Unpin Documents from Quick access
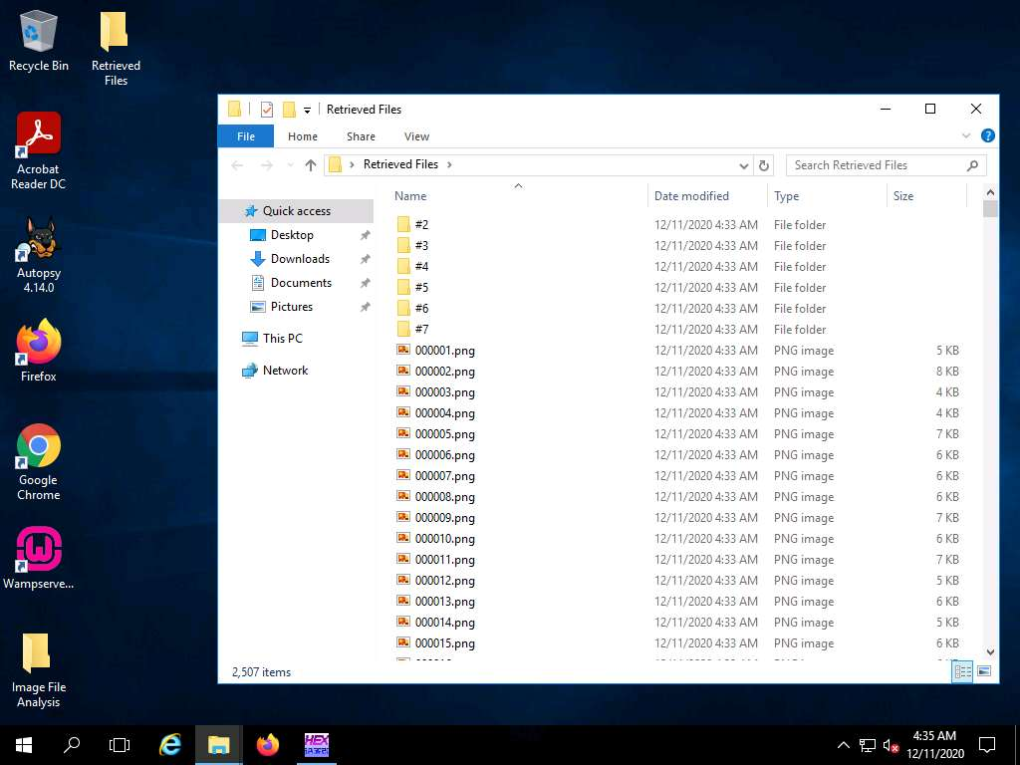The width and height of the screenshot is (1020, 765). coord(365,283)
